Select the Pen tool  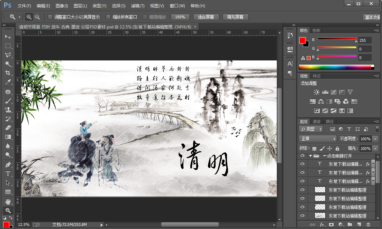(8, 164)
